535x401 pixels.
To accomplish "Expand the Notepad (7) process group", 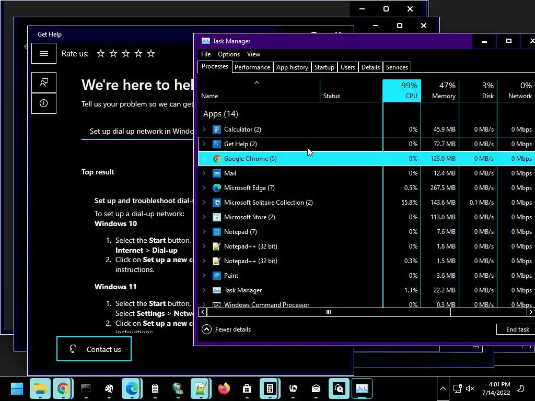I will click(204, 232).
